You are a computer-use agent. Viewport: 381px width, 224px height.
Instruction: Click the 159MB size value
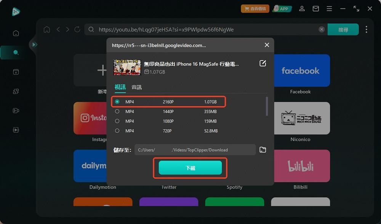click(x=210, y=121)
